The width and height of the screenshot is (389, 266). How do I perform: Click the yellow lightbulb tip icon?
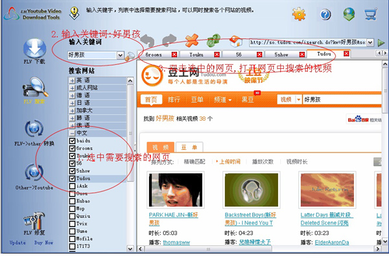[x=74, y=13]
